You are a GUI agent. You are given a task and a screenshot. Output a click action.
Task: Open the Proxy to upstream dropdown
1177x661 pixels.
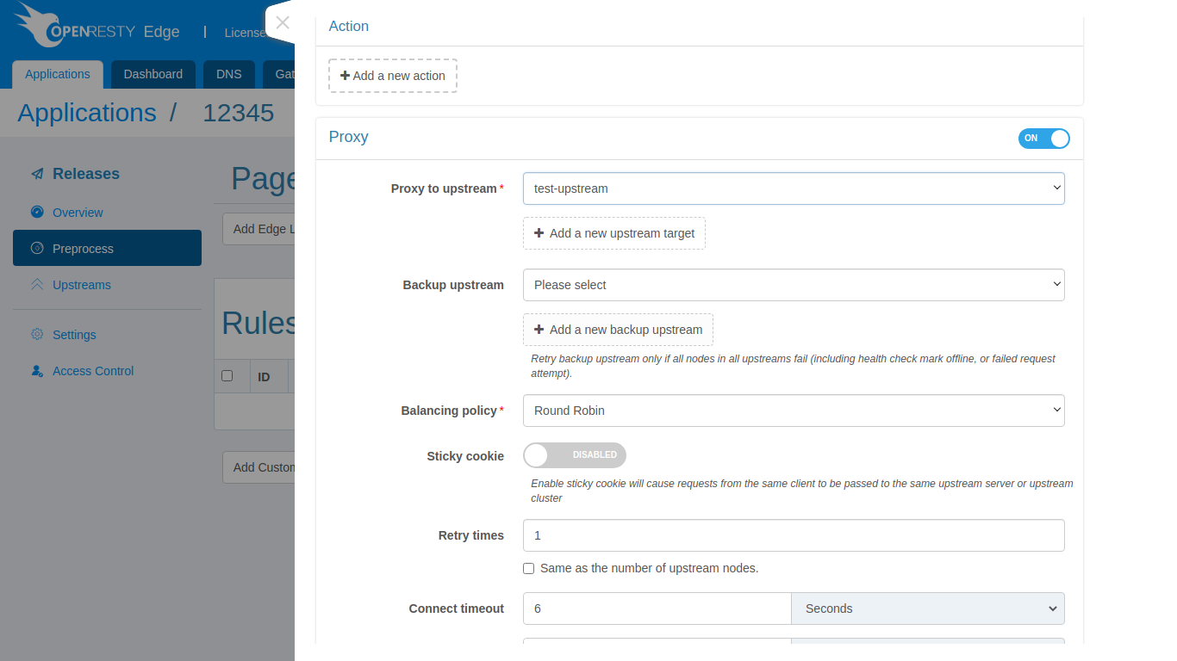point(794,188)
